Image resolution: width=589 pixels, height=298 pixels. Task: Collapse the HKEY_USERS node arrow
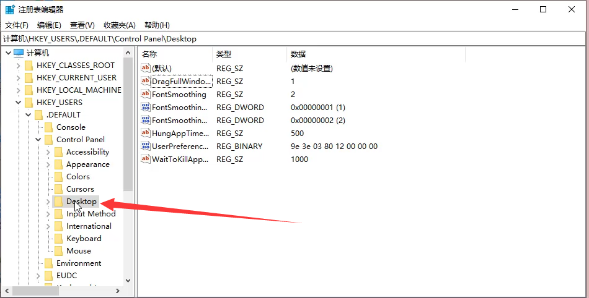[x=18, y=103]
